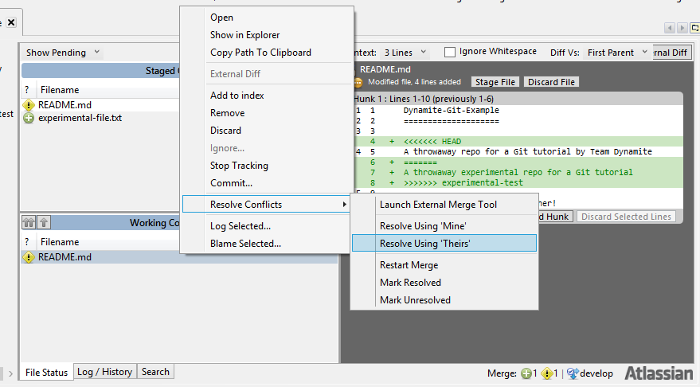Click the Discard Selected Lines button
The image size is (700, 387).
[626, 217]
